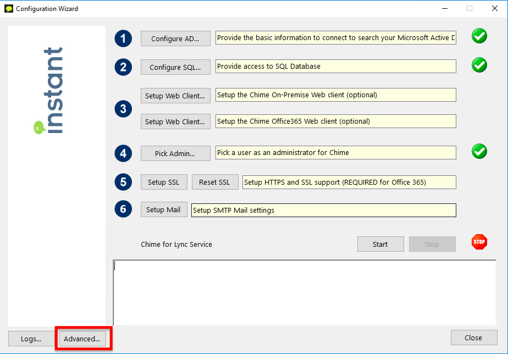Set up the Chime Office365 Web client
Viewport: 508px width, 354px height.
[x=175, y=121]
